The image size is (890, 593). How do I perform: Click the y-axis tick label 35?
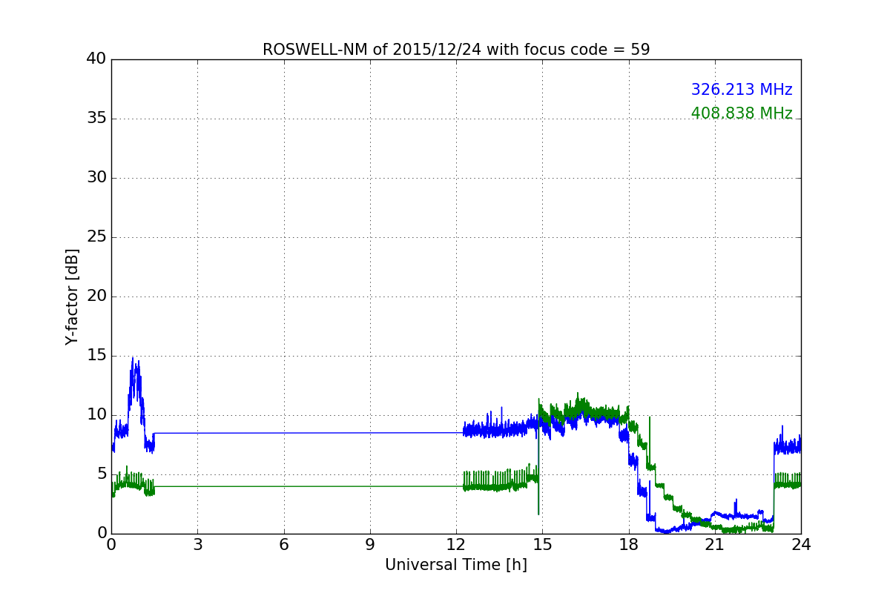click(x=96, y=119)
